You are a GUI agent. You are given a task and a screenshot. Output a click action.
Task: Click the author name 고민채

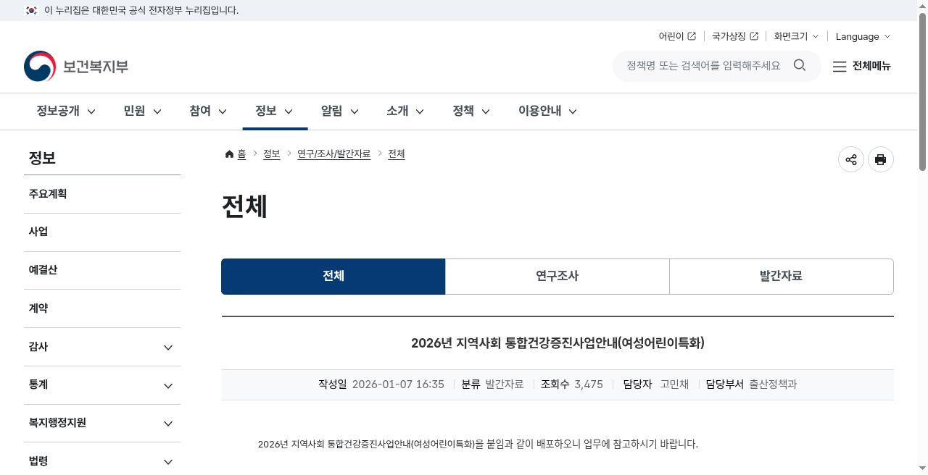(x=674, y=384)
